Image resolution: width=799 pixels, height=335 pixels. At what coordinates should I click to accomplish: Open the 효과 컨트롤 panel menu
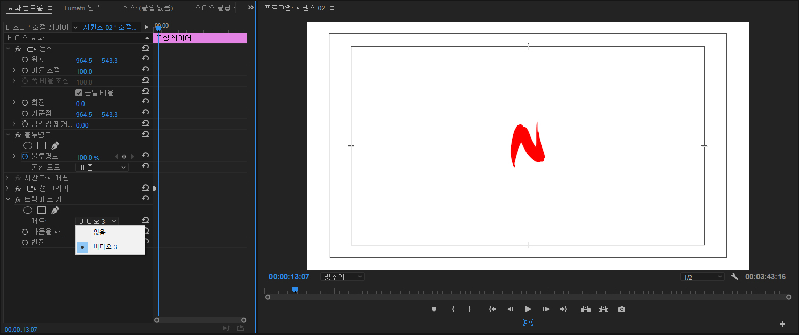point(50,8)
